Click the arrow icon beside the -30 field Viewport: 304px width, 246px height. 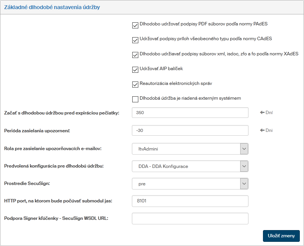point(262,130)
